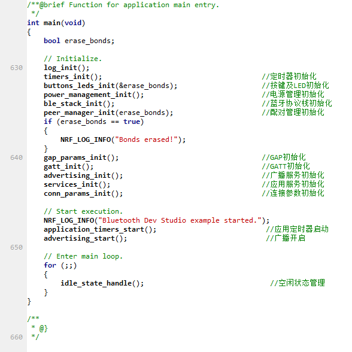Viewport: 352px width, 352px height.
Task: Click the log_init() call
Action: [x=66, y=68]
